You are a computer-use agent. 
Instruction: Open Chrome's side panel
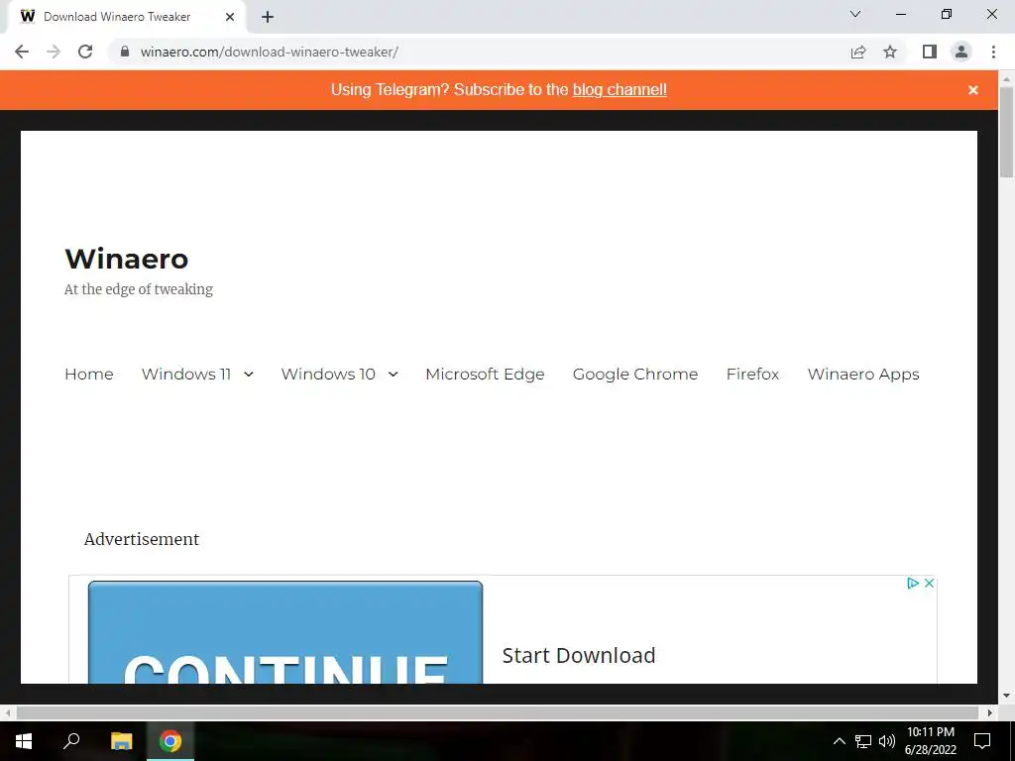pos(930,52)
